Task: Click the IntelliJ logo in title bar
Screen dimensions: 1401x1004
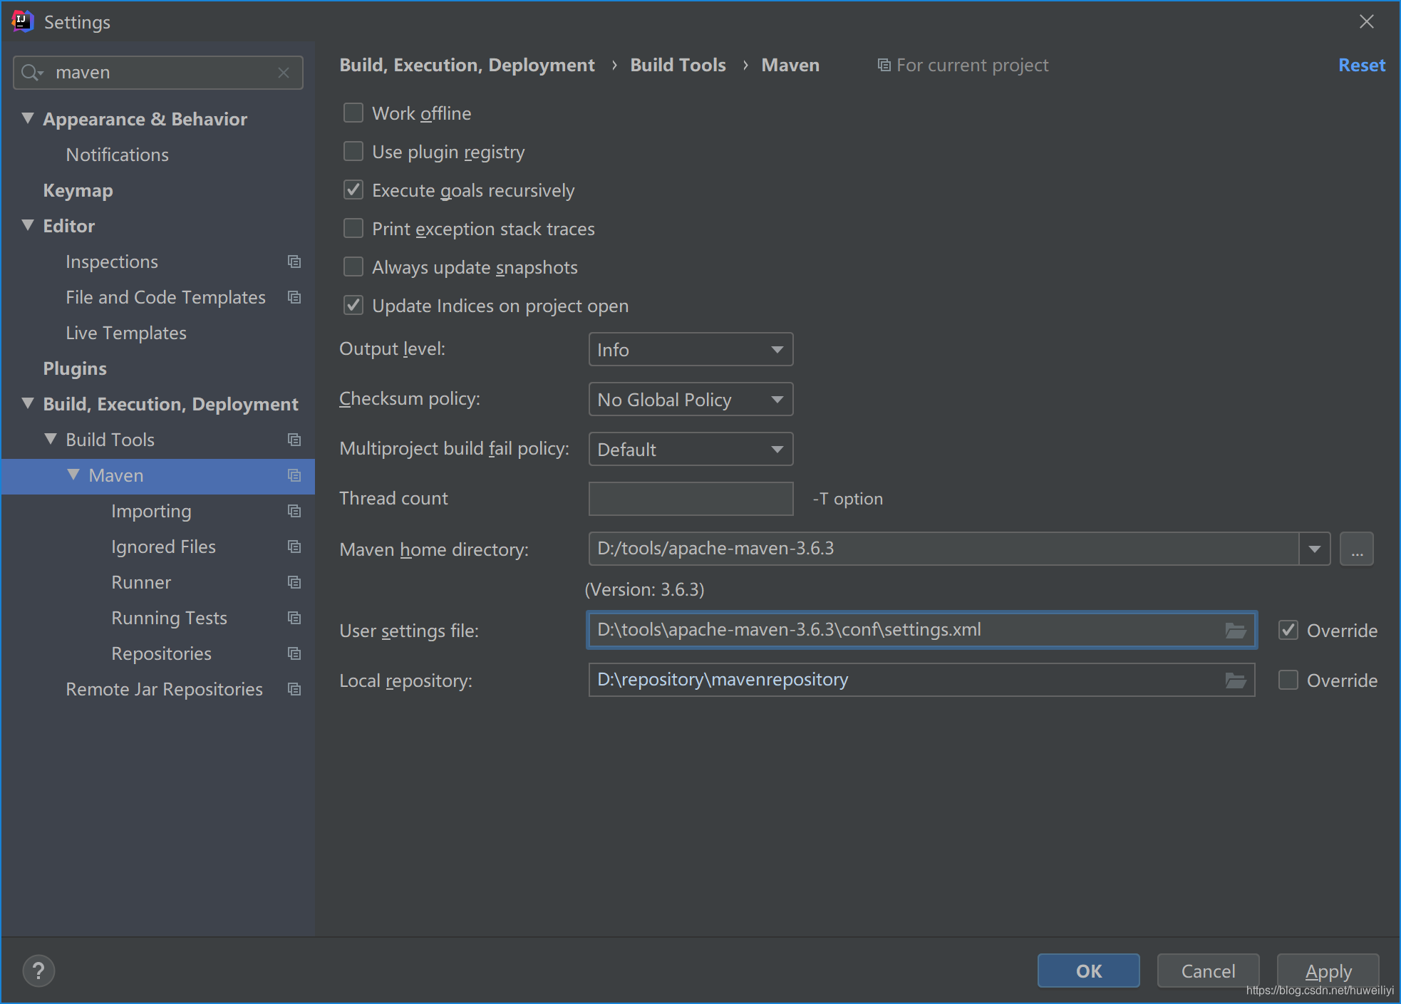Action: tap(23, 21)
